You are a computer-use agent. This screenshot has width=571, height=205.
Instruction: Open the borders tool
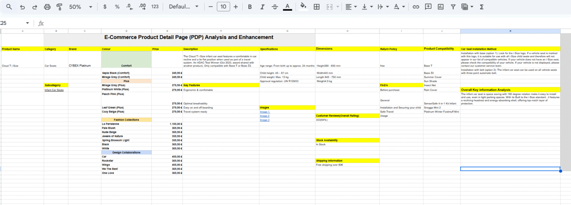(x=317, y=7)
